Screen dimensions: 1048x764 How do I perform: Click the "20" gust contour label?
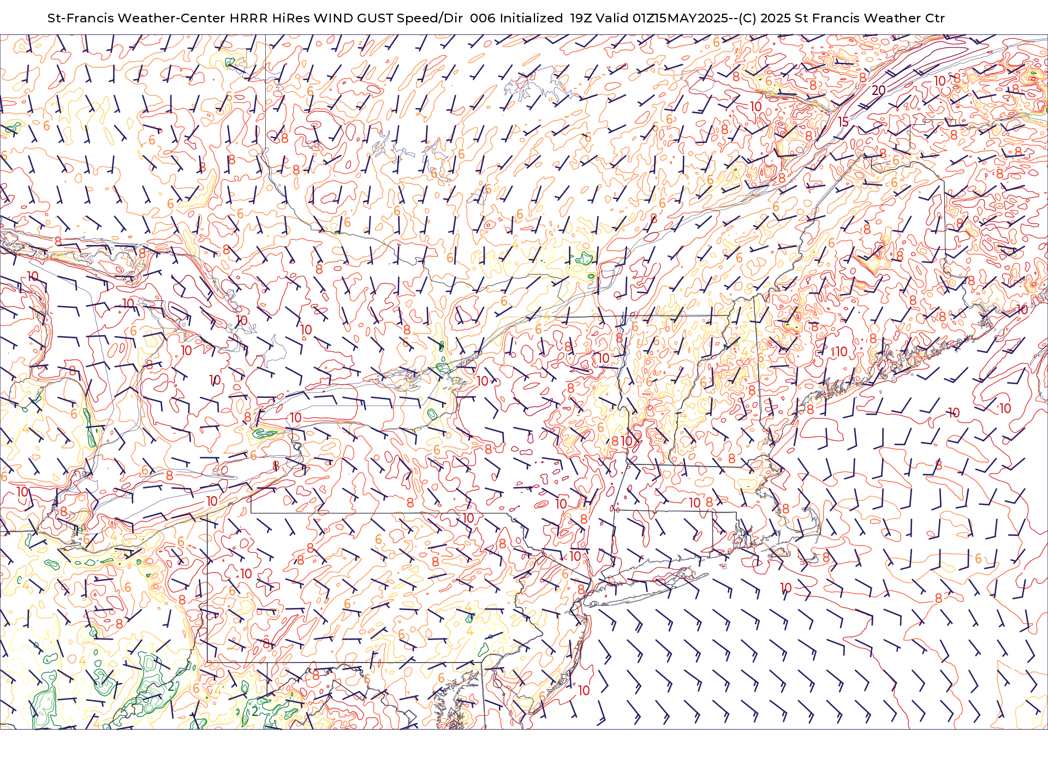point(878,91)
